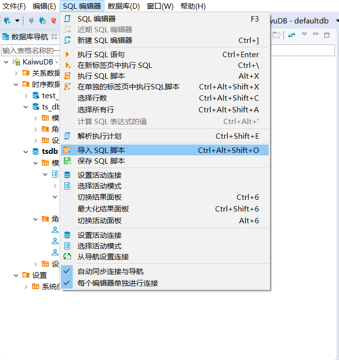Choose 执行 SQL 语句 from menu
339x360 pixels.
click(x=101, y=54)
